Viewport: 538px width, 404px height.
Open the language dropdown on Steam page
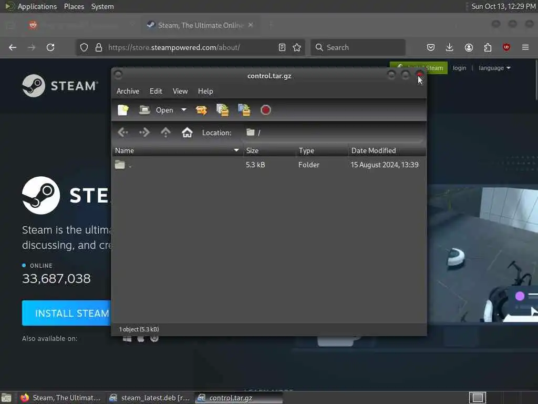click(494, 68)
